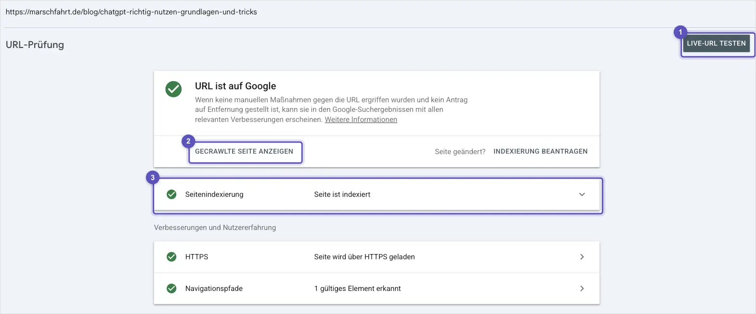Click the 'URL ist auf Google' title
Image resolution: width=756 pixels, height=314 pixels.
coord(235,86)
